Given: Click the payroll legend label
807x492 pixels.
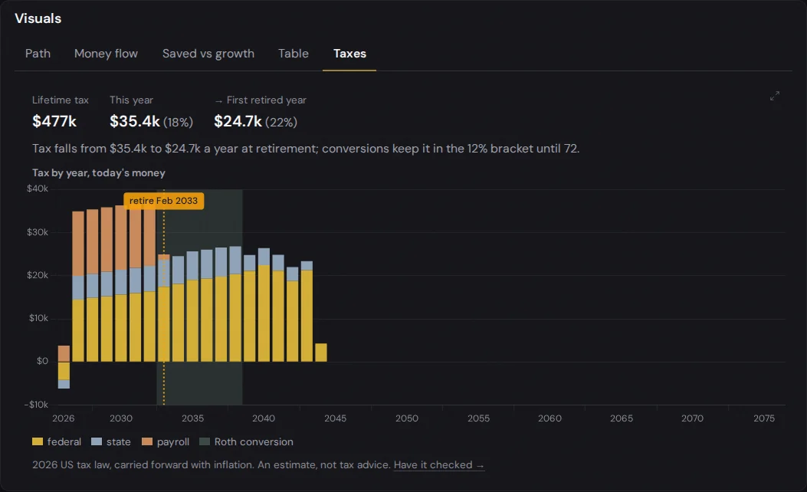Looking at the screenshot, I should point(173,441).
